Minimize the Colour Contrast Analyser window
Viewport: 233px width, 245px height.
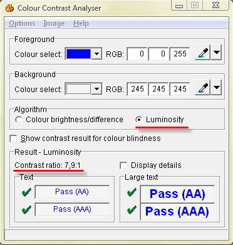(x=179, y=6)
